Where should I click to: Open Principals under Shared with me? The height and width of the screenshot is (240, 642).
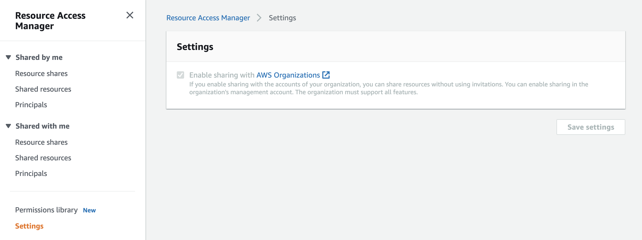[31, 173]
